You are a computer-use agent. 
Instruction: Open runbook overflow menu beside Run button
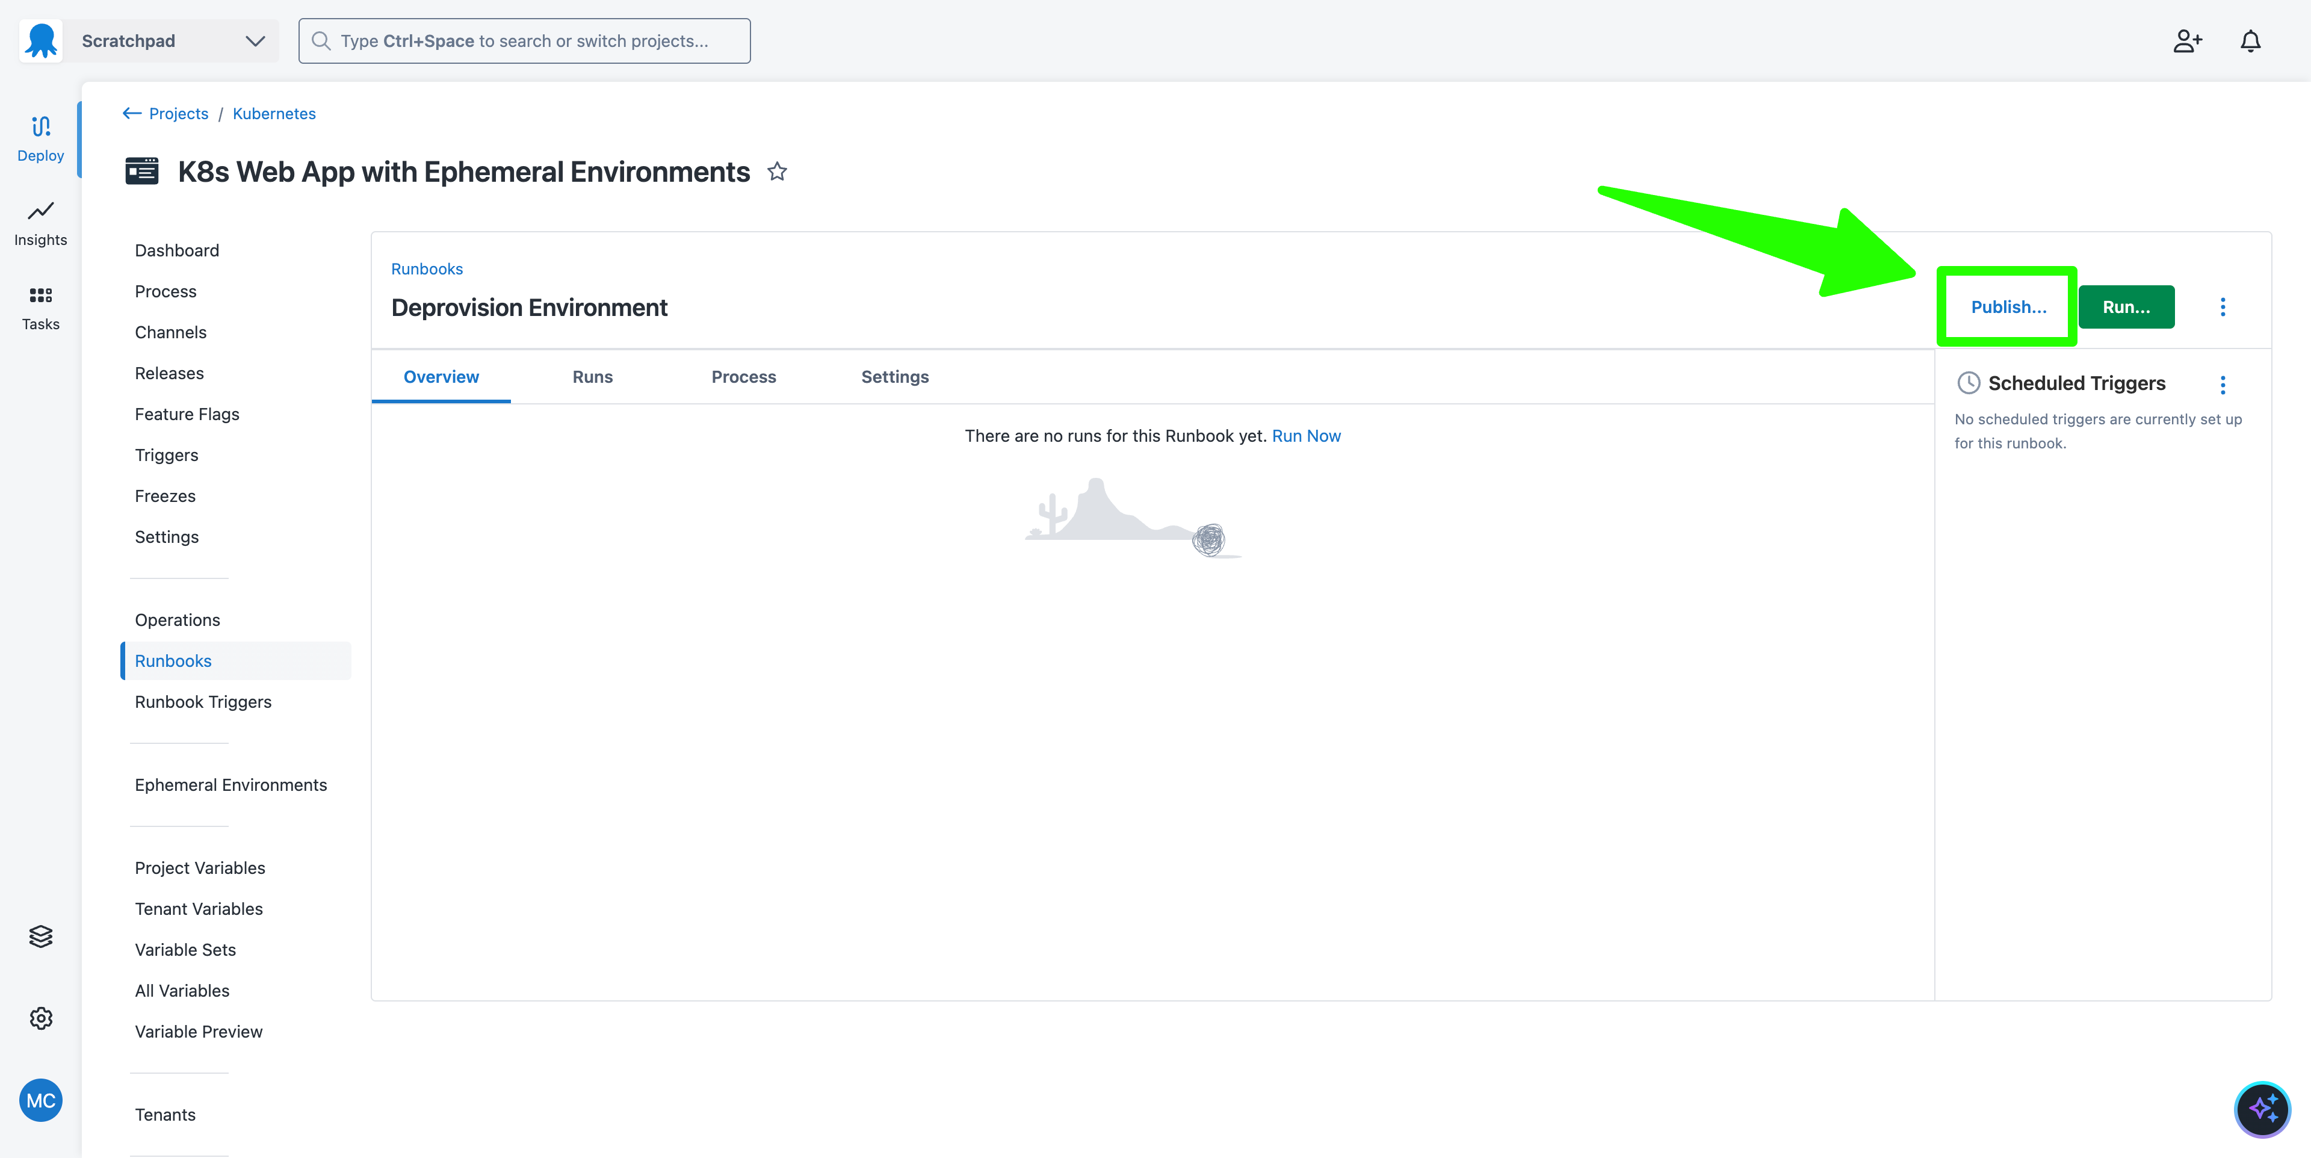click(2222, 307)
